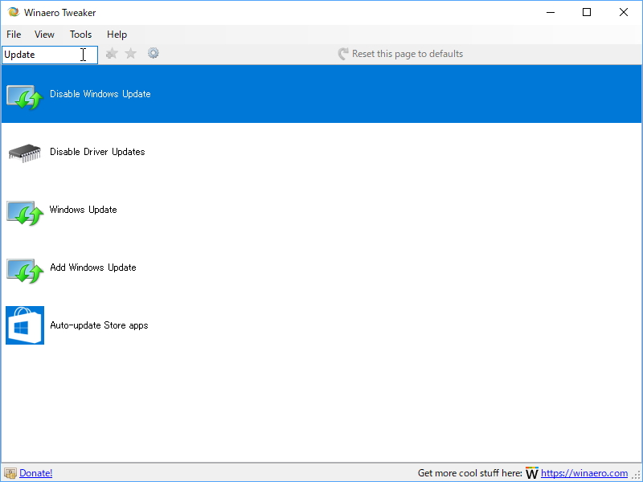Select the "Disable Driver Updates" result
Viewport: 643px width, 482px height.
pos(321,152)
